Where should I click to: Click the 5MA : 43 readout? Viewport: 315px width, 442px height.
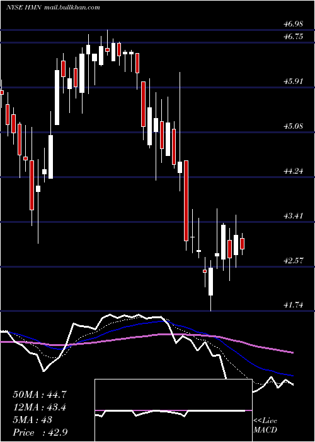pos(33,420)
